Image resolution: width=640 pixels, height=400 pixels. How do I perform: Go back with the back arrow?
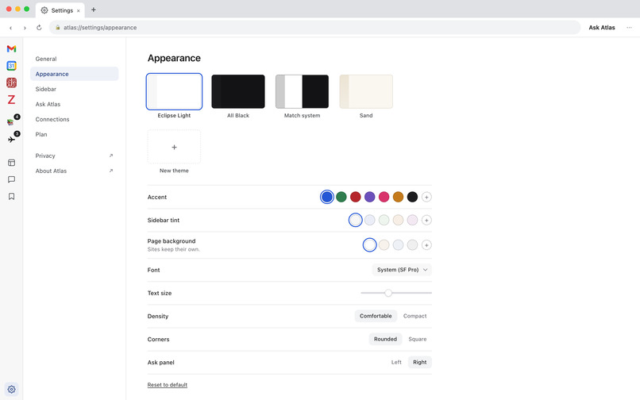[10, 28]
